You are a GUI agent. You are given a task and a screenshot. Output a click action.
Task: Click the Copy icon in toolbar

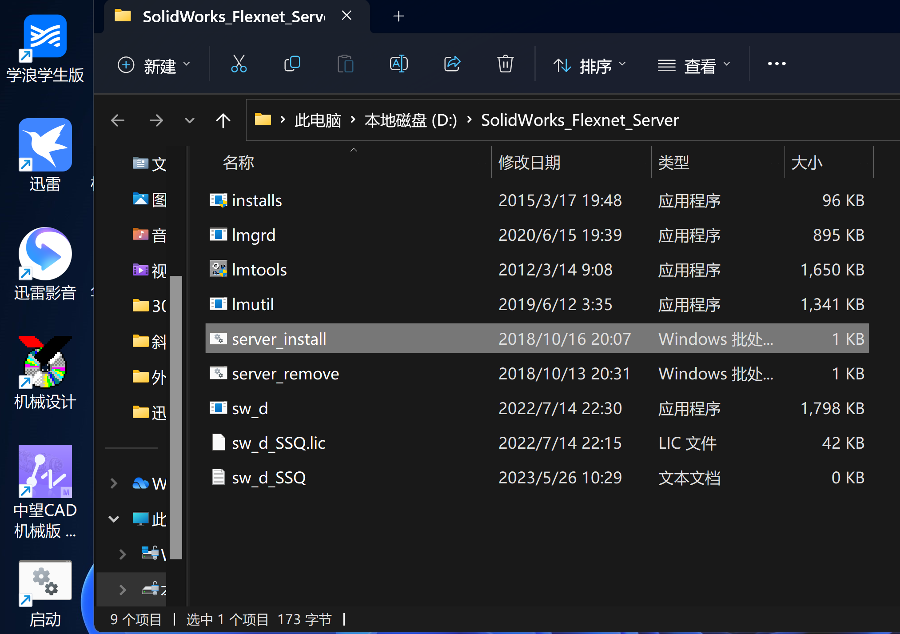[x=292, y=64]
